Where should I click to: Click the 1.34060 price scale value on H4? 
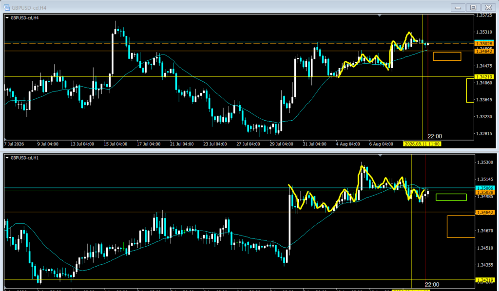click(x=484, y=83)
